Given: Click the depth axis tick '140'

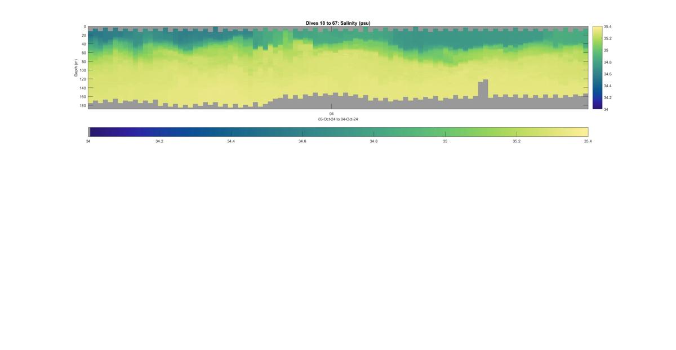Looking at the screenshot, I should point(83,88).
